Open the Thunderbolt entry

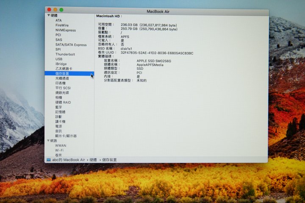65,55
